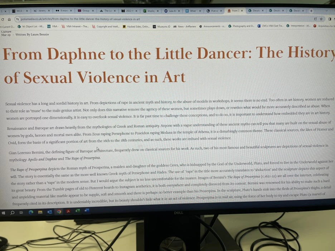Viewport: 335px width, 251px height.
Task: Open Task View on the taskbar
Action: [x=21, y=213]
